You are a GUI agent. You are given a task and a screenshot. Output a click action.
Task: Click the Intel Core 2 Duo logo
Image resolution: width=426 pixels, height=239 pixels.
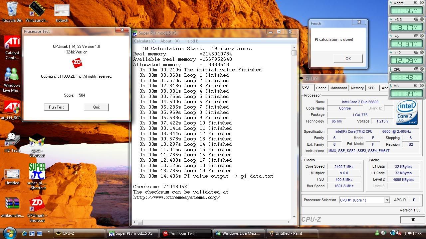[407, 112]
